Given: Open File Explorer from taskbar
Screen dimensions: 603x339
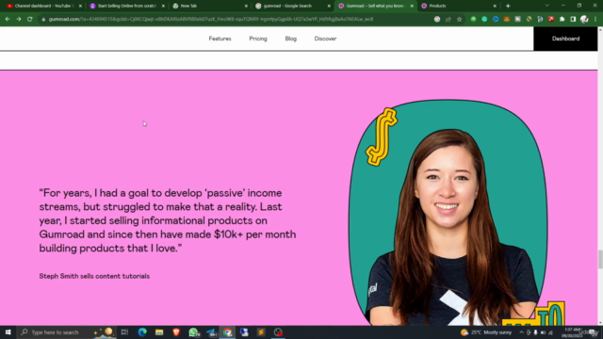Looking at the screenshot, I should tap(159, 332).
